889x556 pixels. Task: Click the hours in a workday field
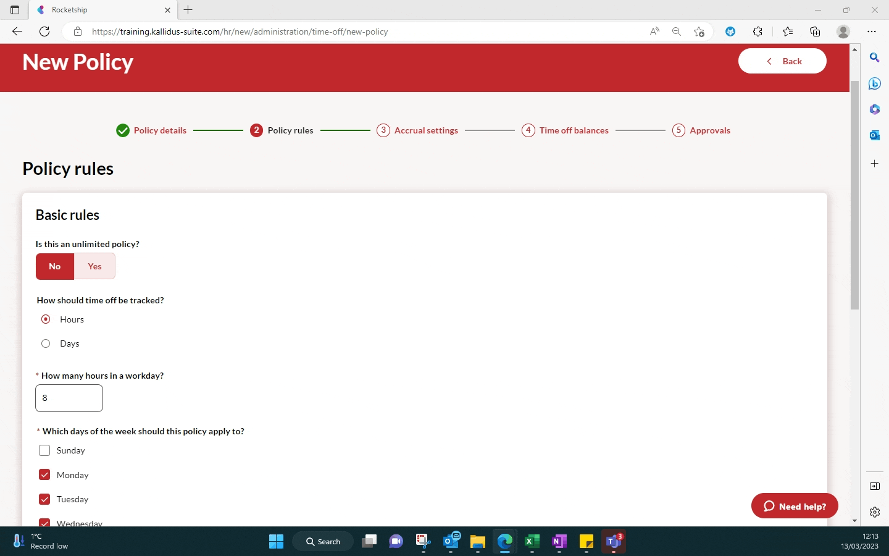69,398
